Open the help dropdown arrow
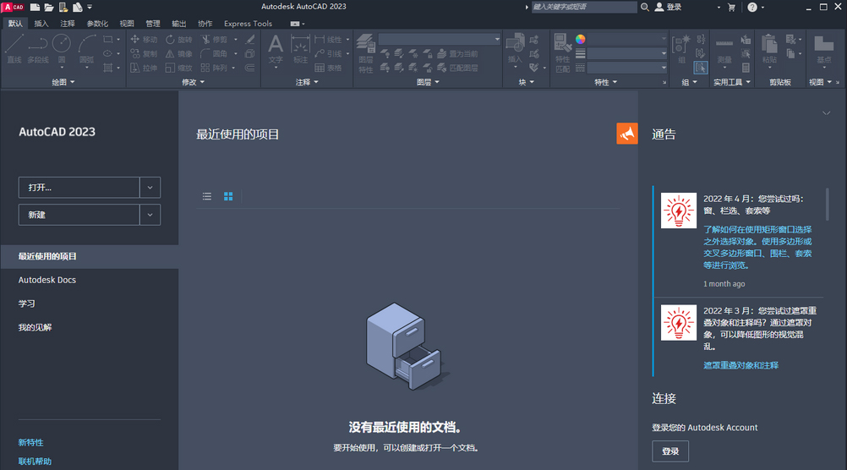 click(x=762, y=8)
